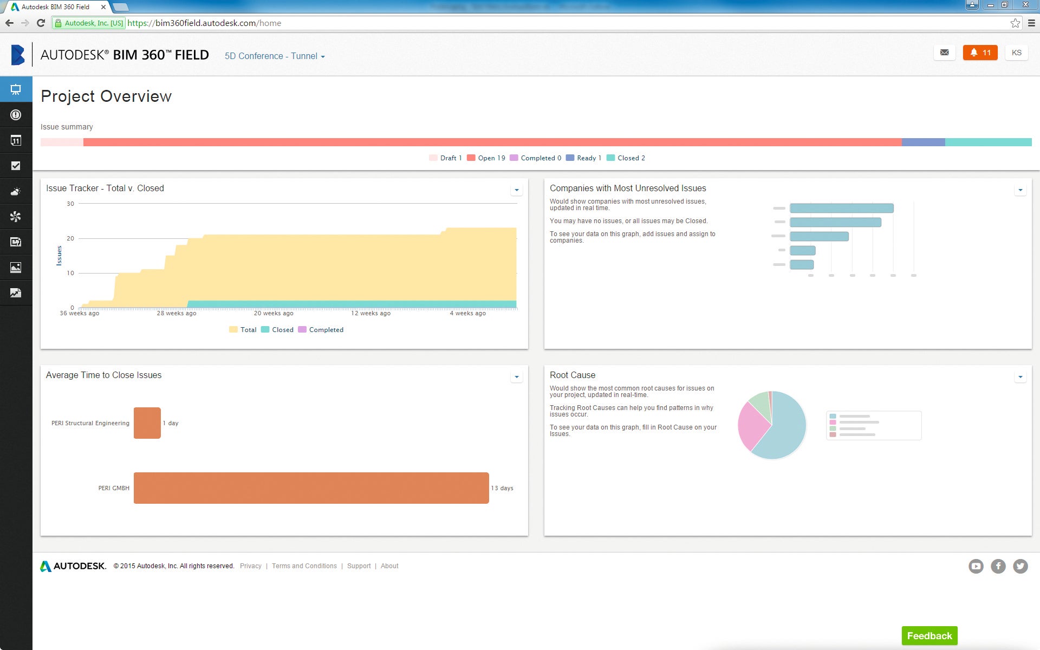Select the Project Overview dashboard sidebar tab

16,89
